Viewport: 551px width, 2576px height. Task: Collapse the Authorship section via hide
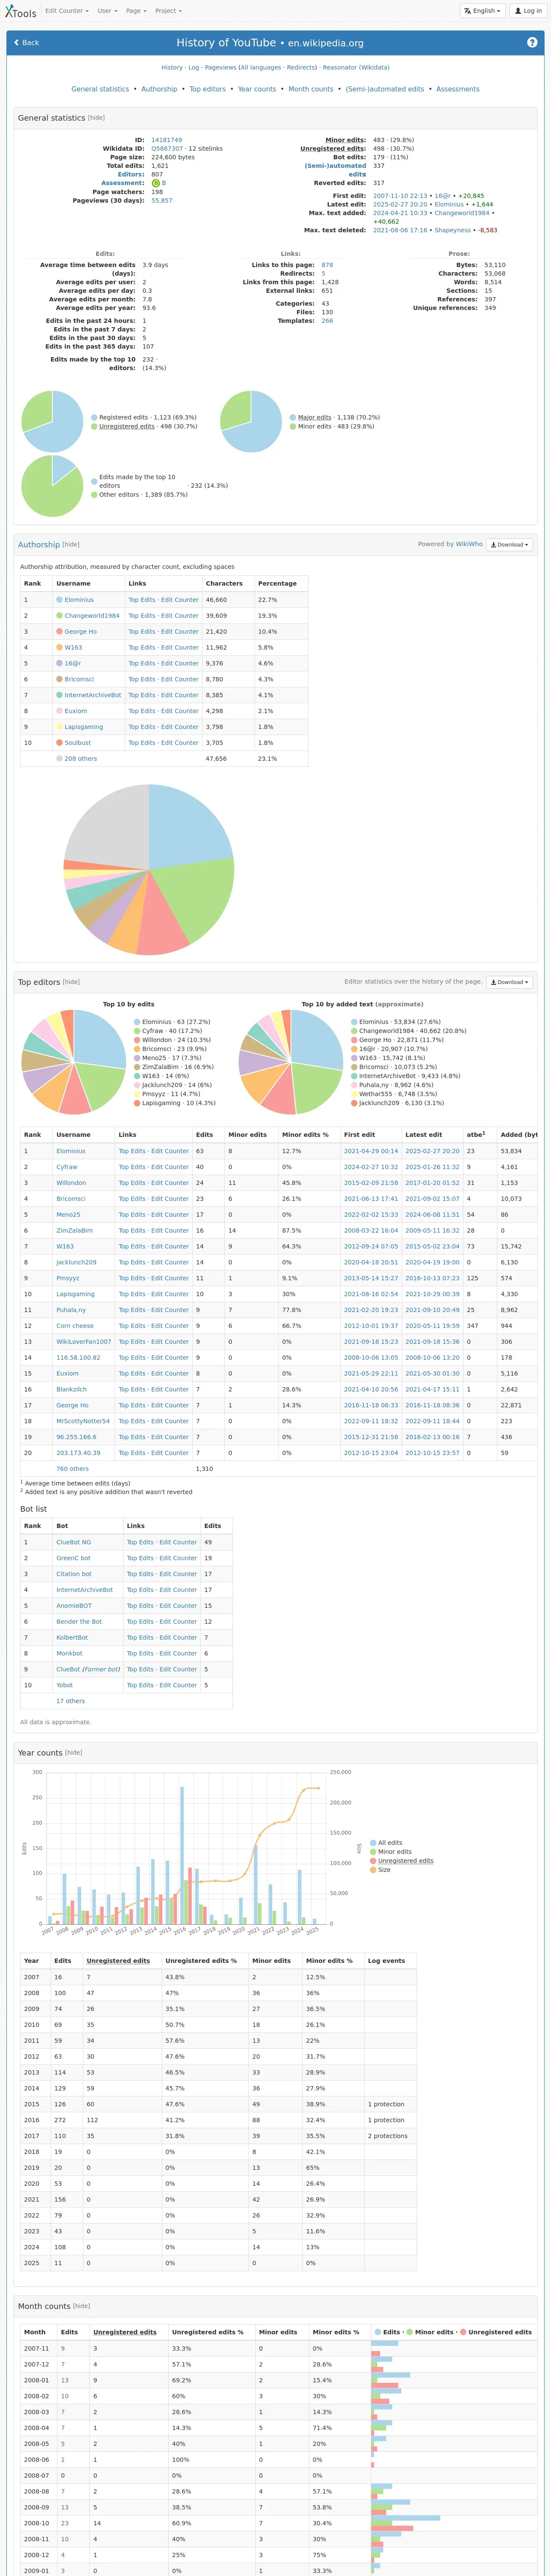(71, 545)
